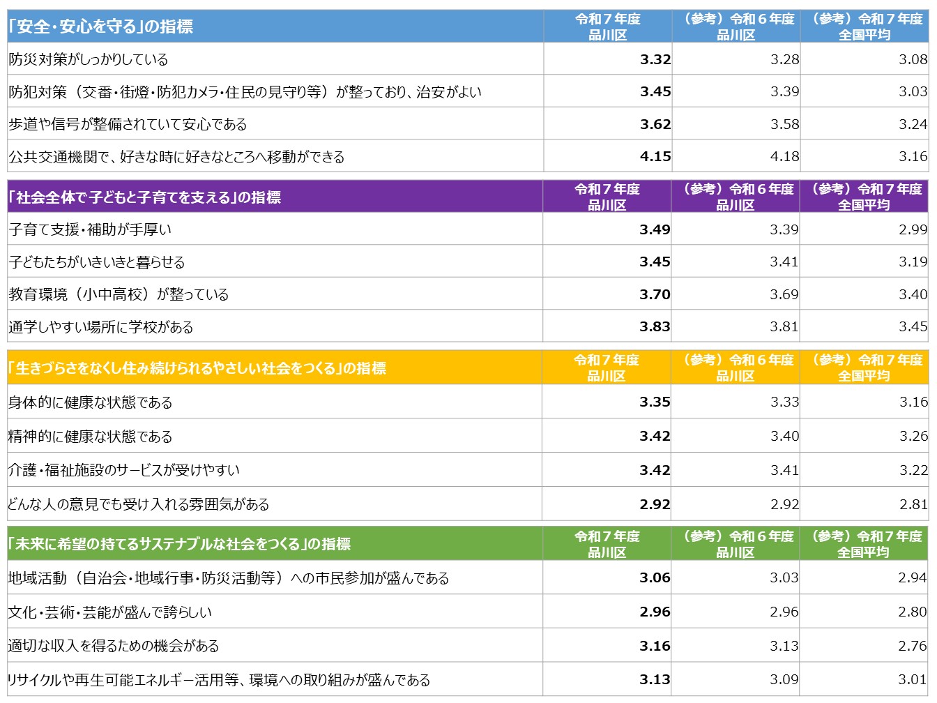Select the row label 身体的に健康な状態である
Screen dimensions: 937x703
click(x=90, y=402)
